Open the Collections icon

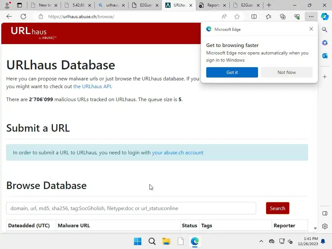pyautogui.click(x=283, y=17)
